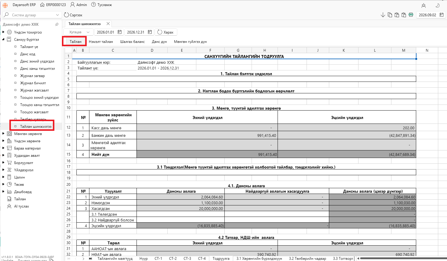Go to next sheet with the arrow button
This screenshot has width=447, height=261.
(83, 259)
